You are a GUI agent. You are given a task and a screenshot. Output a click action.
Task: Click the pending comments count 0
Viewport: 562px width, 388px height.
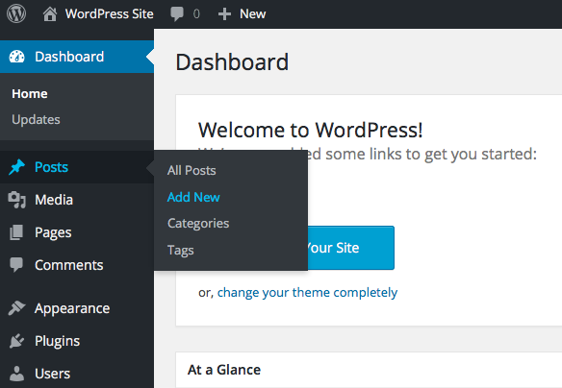point(196,14)
